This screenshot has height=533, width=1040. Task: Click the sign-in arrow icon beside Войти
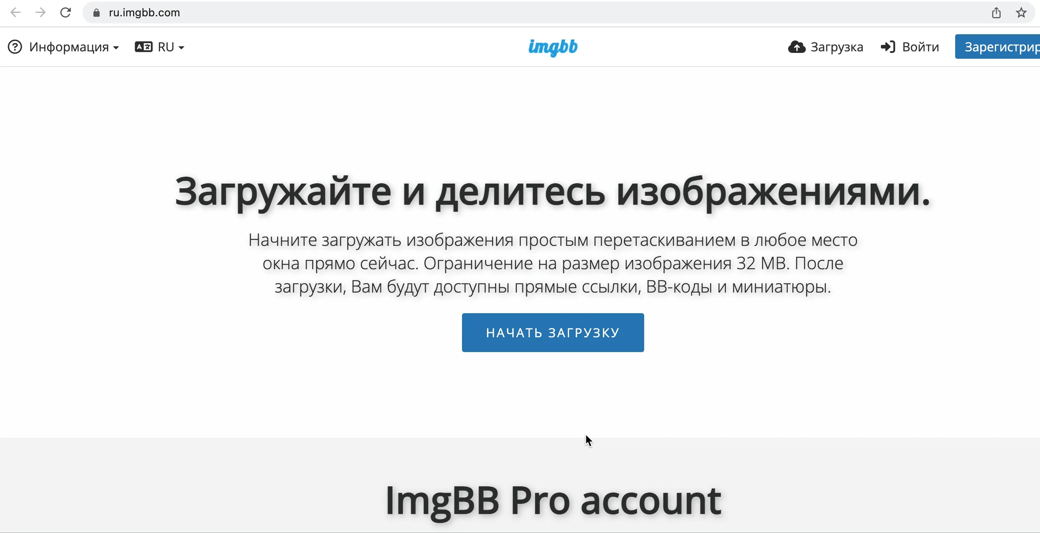pyautogui.click(x=888, y=47)
